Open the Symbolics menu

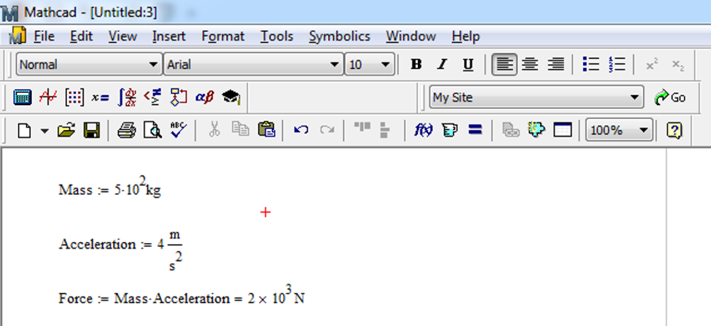(339, 36)
